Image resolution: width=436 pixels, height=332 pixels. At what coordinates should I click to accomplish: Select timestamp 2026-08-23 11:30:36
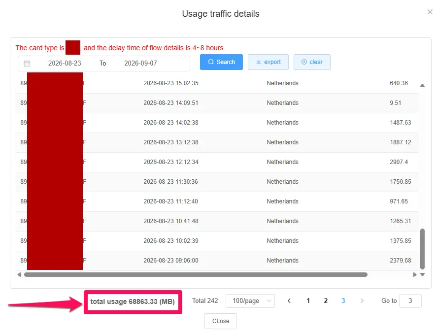(171, 182)
